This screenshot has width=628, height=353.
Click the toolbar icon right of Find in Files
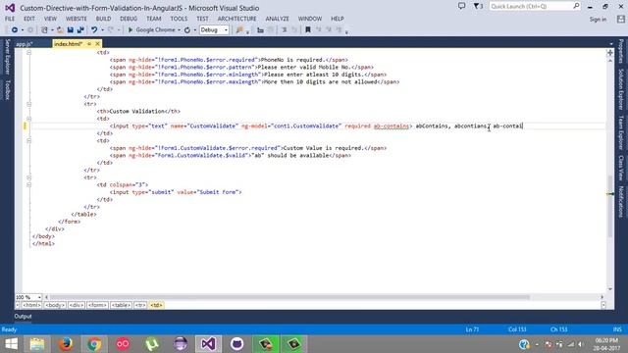(260, 30)
